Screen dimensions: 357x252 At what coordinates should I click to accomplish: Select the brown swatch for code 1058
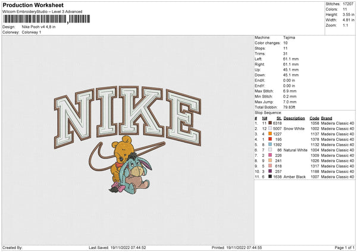coord(270,123)
